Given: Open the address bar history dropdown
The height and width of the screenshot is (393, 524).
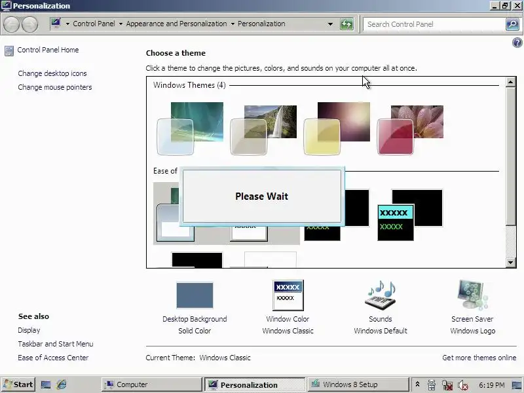Looking at the screenshot, I should pyautogui.click(x=330, y=24).
